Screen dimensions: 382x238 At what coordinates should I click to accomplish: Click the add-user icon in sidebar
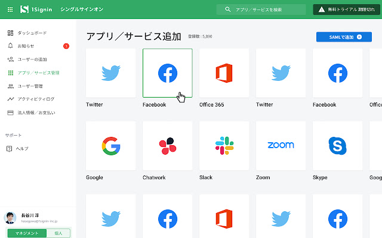(10, 59)
